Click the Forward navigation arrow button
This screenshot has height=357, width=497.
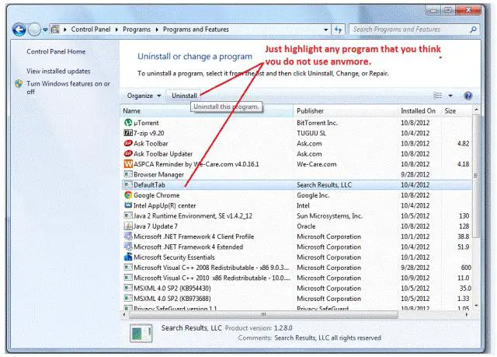click(x=34, y=30)
